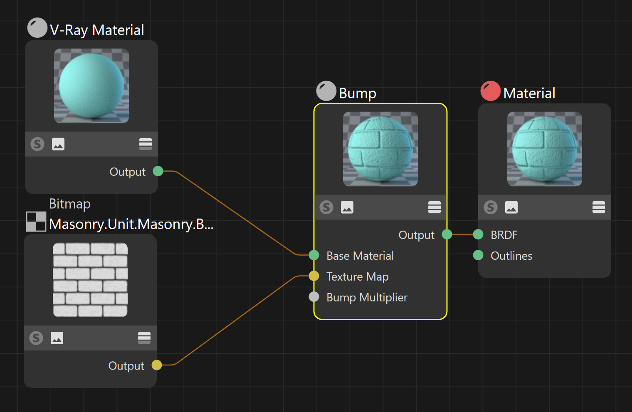The height and width of the screenshot is (412, 632).
Task: Click the Outlines input socket on Material
Action: pyautogui.click(x=478, y=255)
